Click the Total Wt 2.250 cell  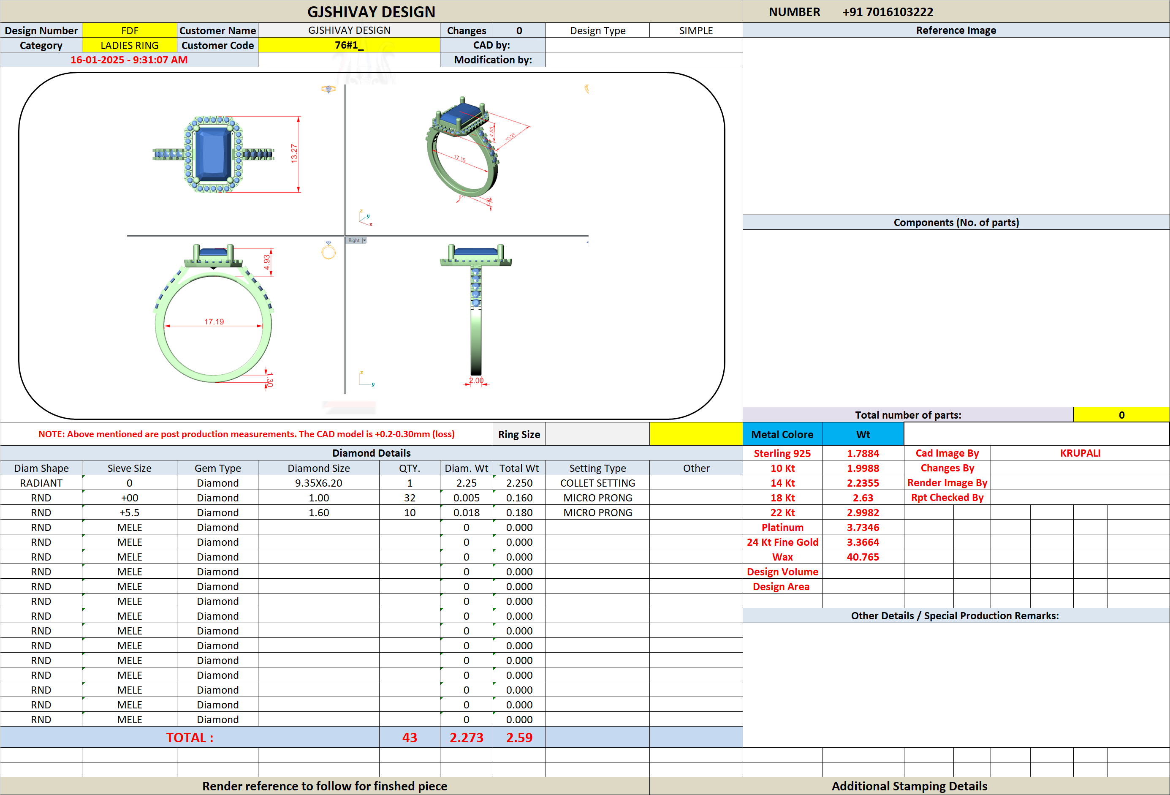coord(519,483)
